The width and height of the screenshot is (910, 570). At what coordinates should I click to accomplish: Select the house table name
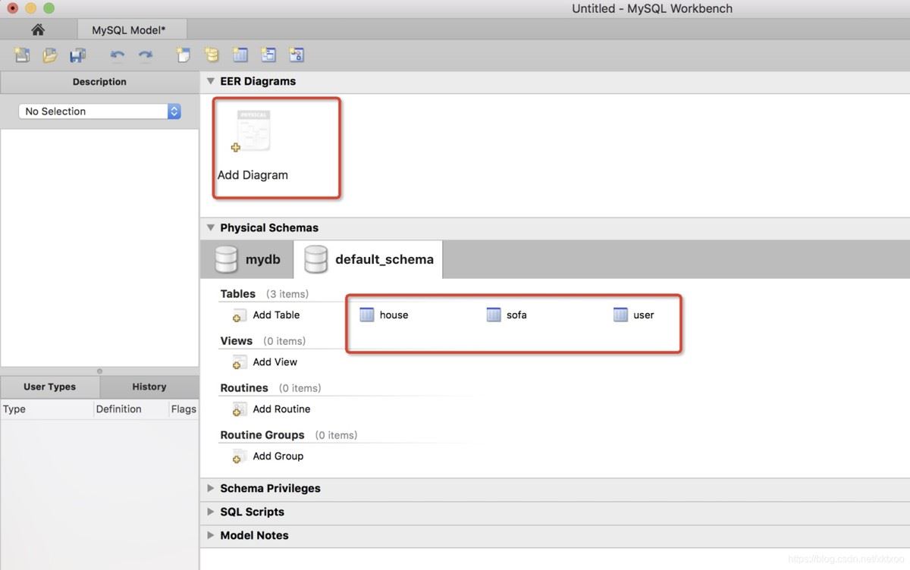click(394, 315)
